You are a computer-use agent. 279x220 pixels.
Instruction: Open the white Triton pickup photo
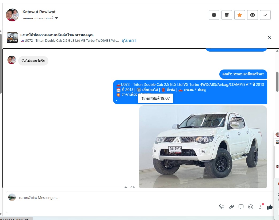203,146
